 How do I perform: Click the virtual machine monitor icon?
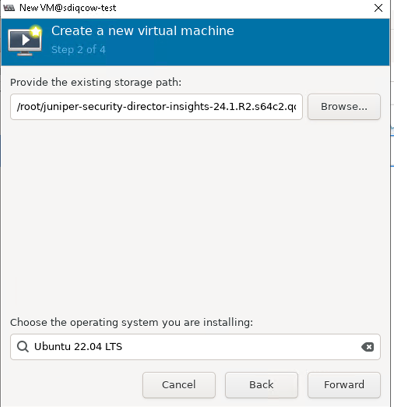25,41
